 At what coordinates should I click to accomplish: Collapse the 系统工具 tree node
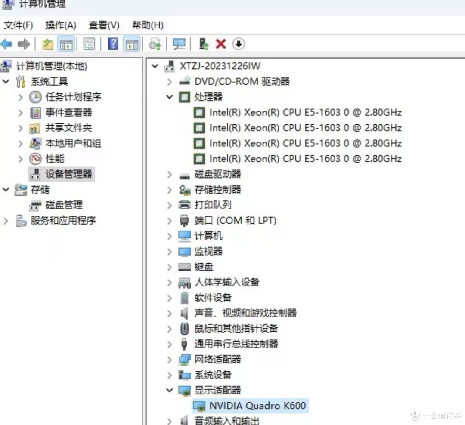(6, 81)
